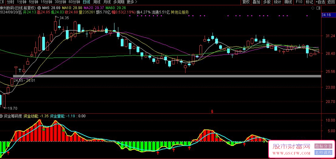Switch to the 1分钟 period tab
The height and width of the screenshot is (159, 336).
[22, 2]
